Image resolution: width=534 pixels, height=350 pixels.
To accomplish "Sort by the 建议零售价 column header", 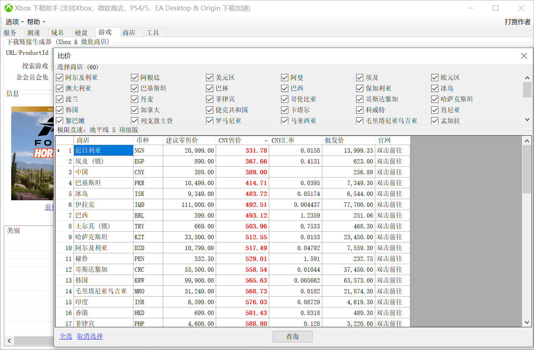I will (x=189, y=140).
